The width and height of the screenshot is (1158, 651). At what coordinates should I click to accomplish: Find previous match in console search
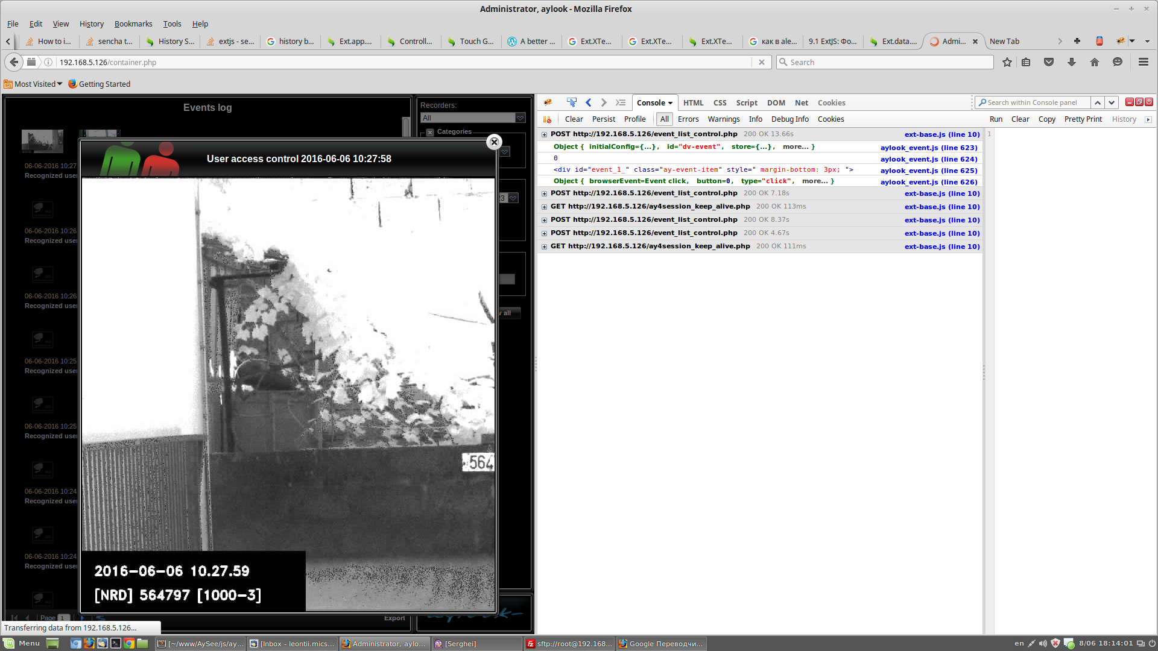1098,102
